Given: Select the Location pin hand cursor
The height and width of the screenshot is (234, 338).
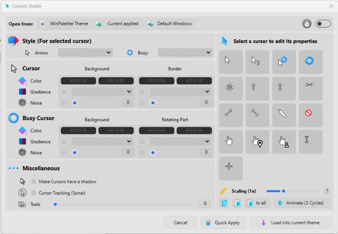Looking at the screenshot, I should (x=257, y=142).
